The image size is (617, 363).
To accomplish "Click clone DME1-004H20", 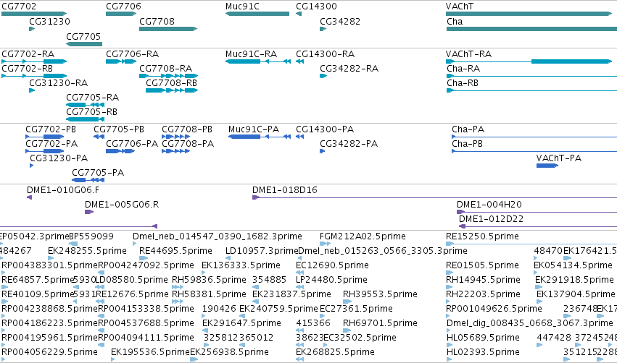I will pos(537,212).
